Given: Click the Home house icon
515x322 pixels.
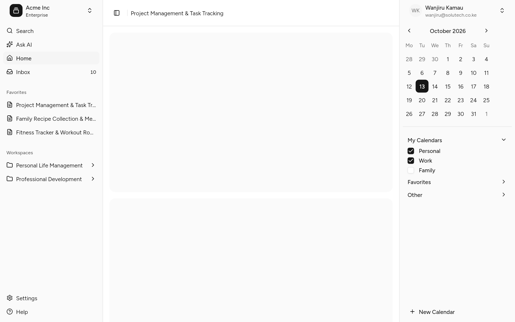Looking at the screenshot, I should 10,58.
